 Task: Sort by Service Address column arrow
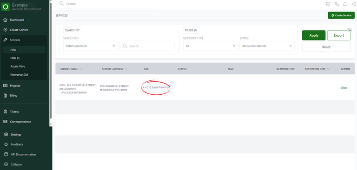(126, 69)
